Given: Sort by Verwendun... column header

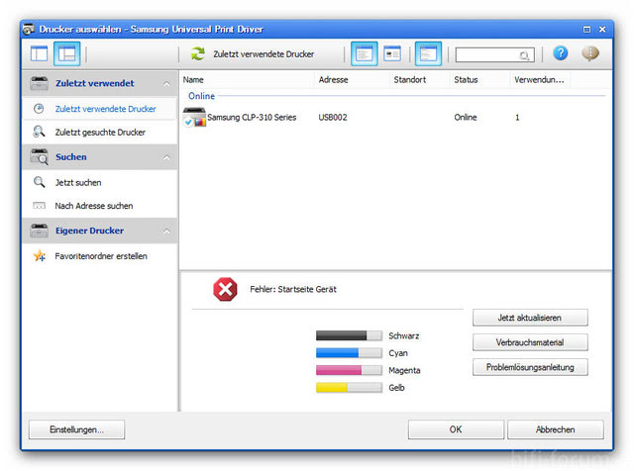Looking at the screenshot, I should pyautogui.click(x=539, y=79).
